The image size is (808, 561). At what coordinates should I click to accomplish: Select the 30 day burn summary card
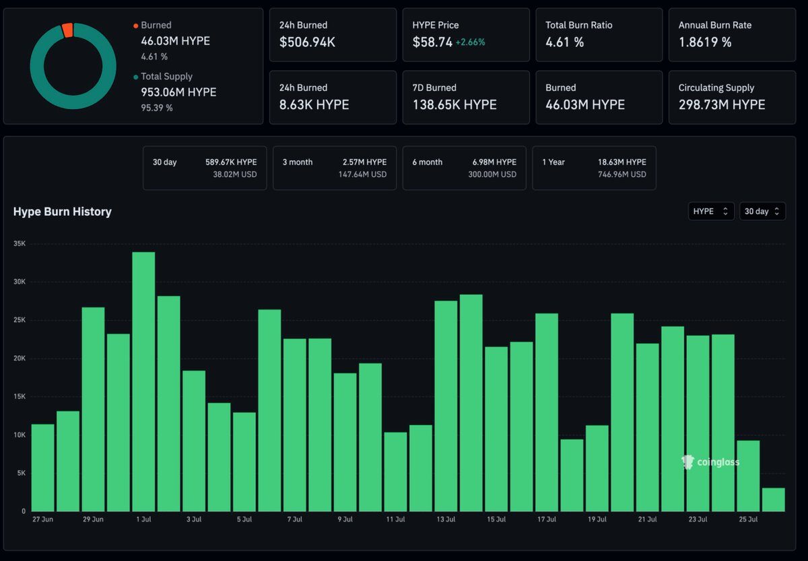205,168
